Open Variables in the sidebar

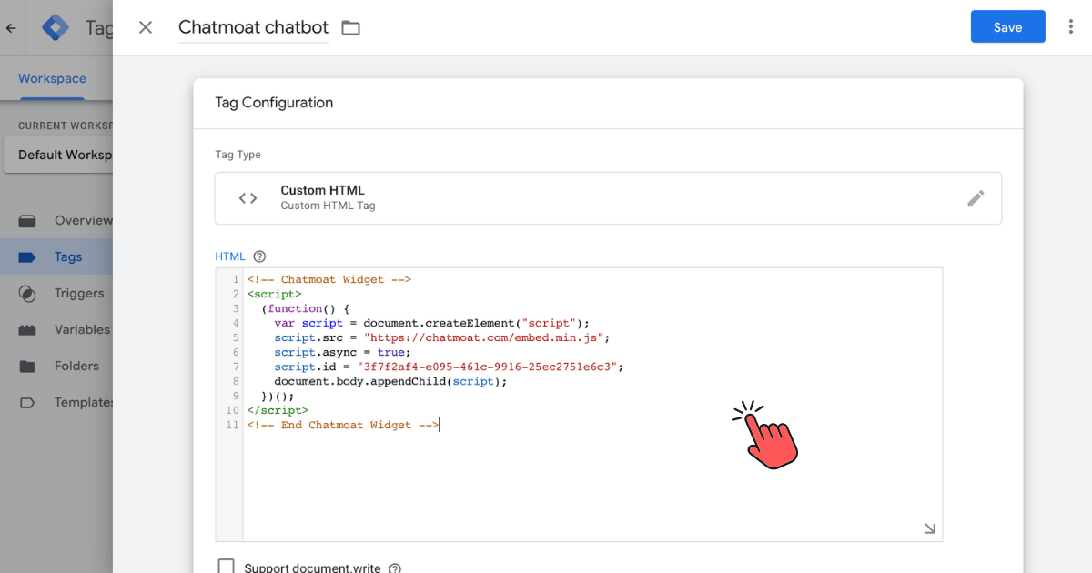81,329
